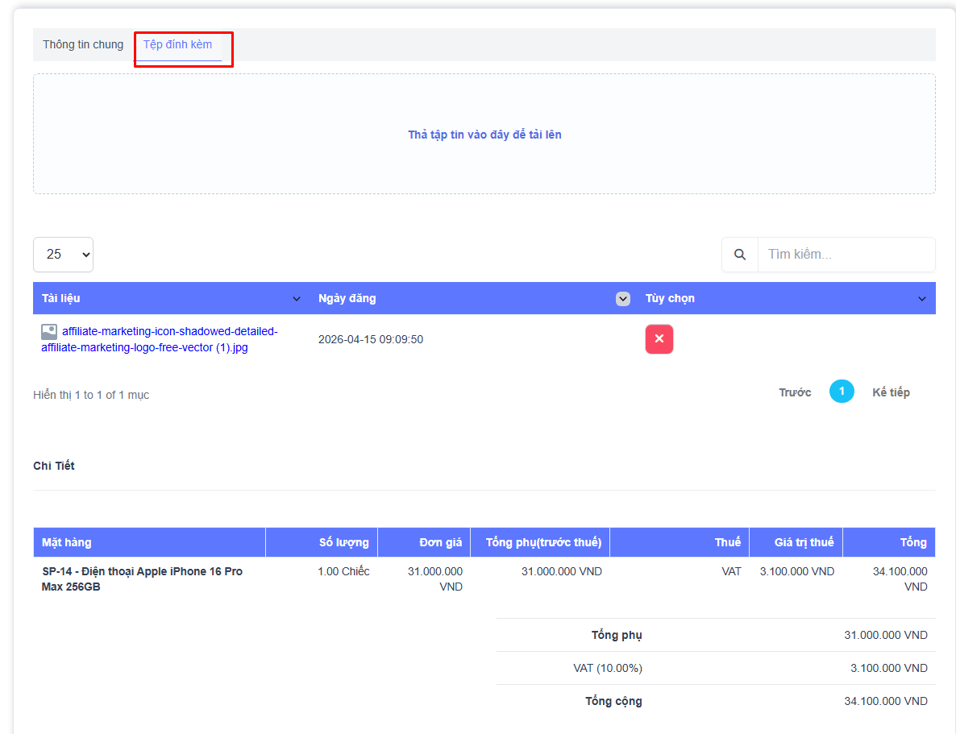Select the Tệp đính kèm tab

click(177, 44)
